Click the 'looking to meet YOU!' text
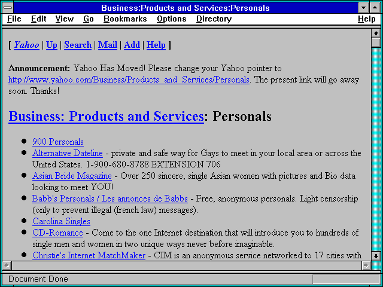 tap(73, 187)
